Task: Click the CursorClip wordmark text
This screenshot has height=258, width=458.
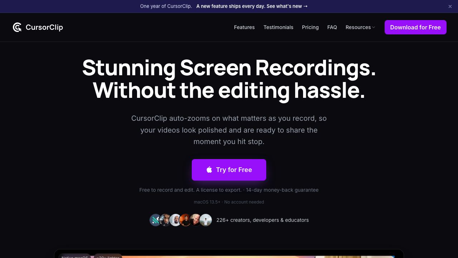Action: click(x=44, y=27)
